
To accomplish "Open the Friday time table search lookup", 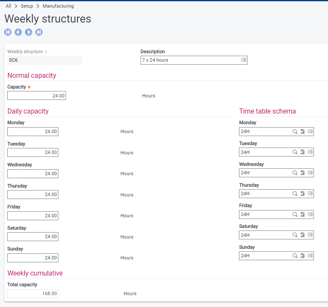I will click(295, 215).
